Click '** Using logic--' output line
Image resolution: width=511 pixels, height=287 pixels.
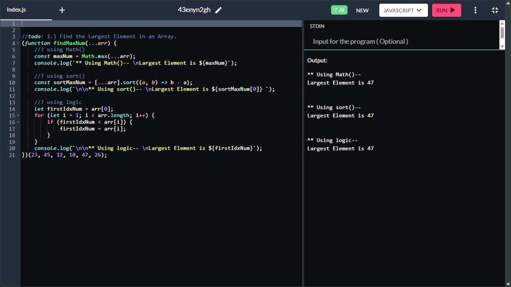(332, 140)
